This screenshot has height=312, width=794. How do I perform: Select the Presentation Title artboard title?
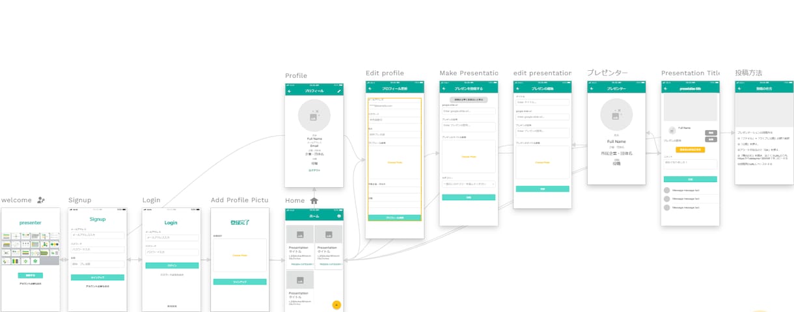pyautogui.click(x=691, y=73)
